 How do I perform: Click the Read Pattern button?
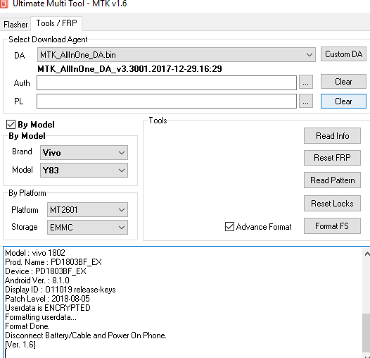(x=332, y=180)
